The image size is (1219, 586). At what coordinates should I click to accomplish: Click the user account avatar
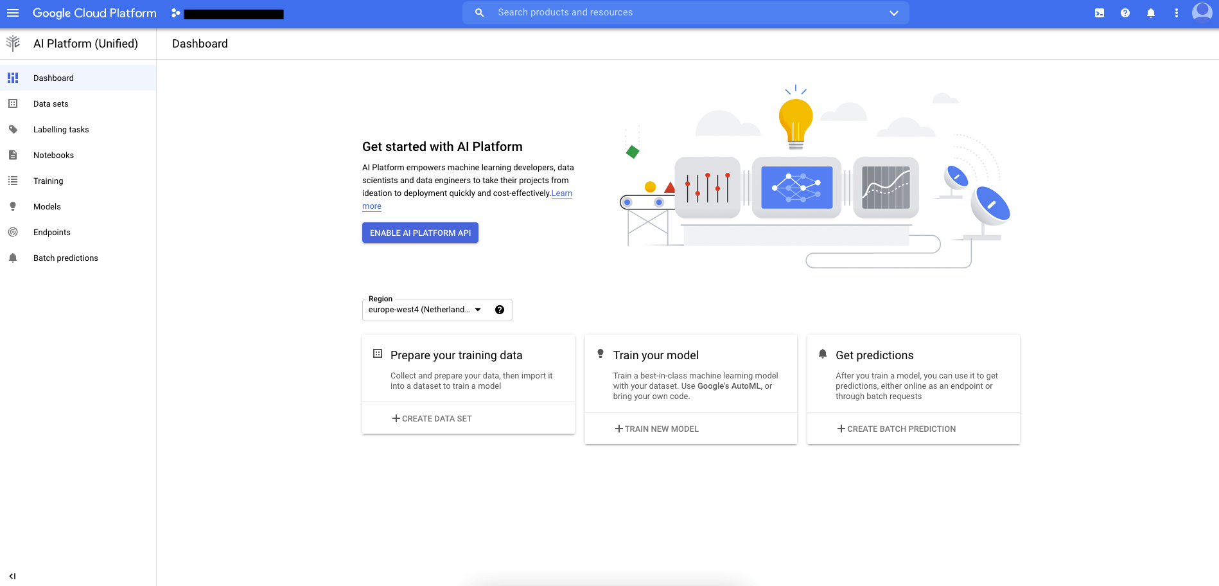tap(1202, 12)
